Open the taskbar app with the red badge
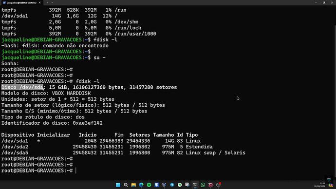This screenshot has width=336, height=189. [x=218, y=185]
